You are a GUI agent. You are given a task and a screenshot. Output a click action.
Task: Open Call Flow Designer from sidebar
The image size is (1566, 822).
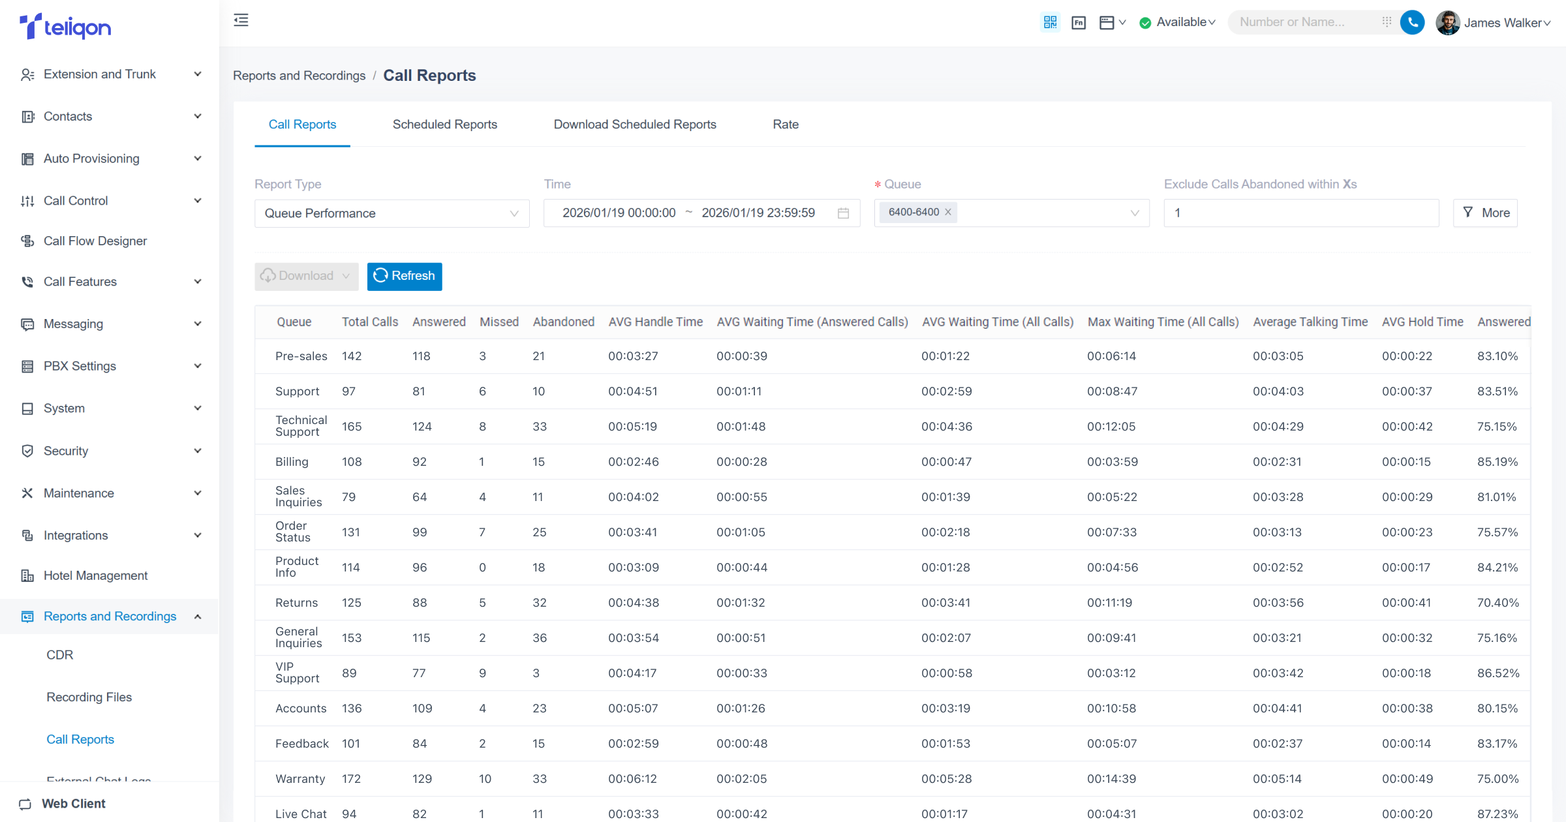click(95, 241)
